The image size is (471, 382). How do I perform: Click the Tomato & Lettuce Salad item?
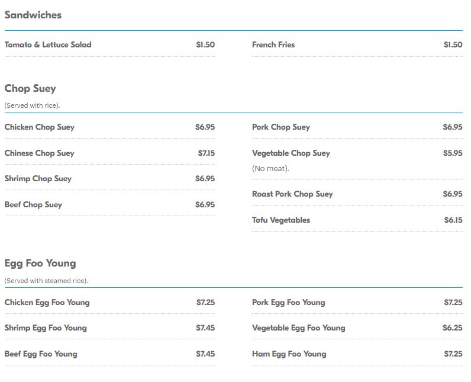(x=48, y=45)
